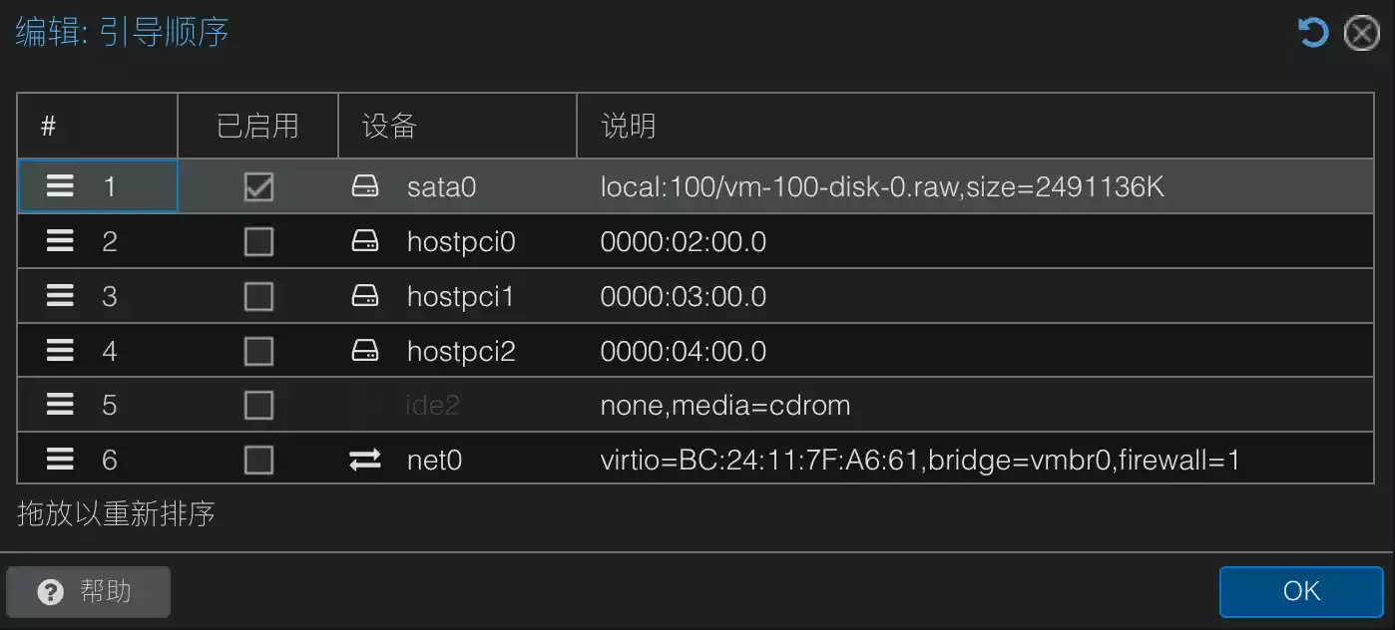Click the net0 network icon
The image size is (1395, 630).
(365, 460)
